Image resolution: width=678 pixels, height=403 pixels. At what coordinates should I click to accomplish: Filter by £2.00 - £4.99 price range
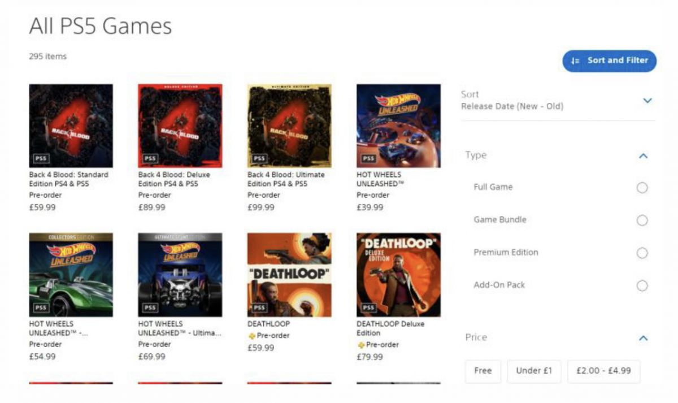tap(604, 371)
